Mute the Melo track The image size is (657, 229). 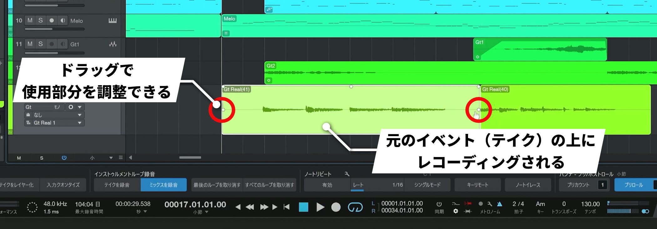tap(30, 21)
